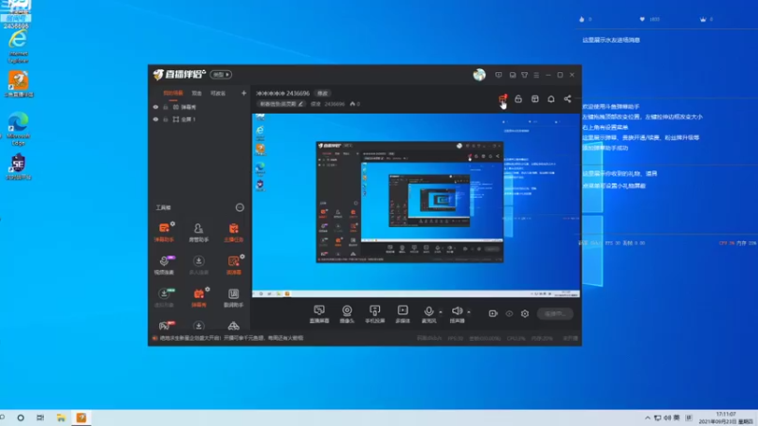Toggle lock on the danmaku show source

pos(165,107)
